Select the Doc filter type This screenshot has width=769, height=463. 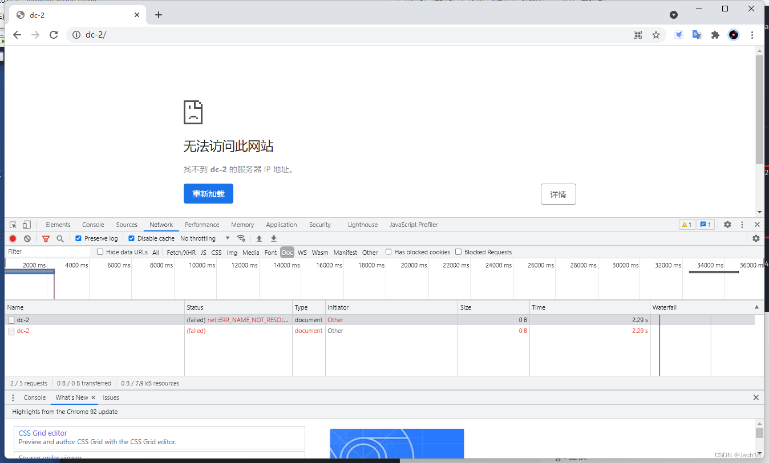click(287, 252)
